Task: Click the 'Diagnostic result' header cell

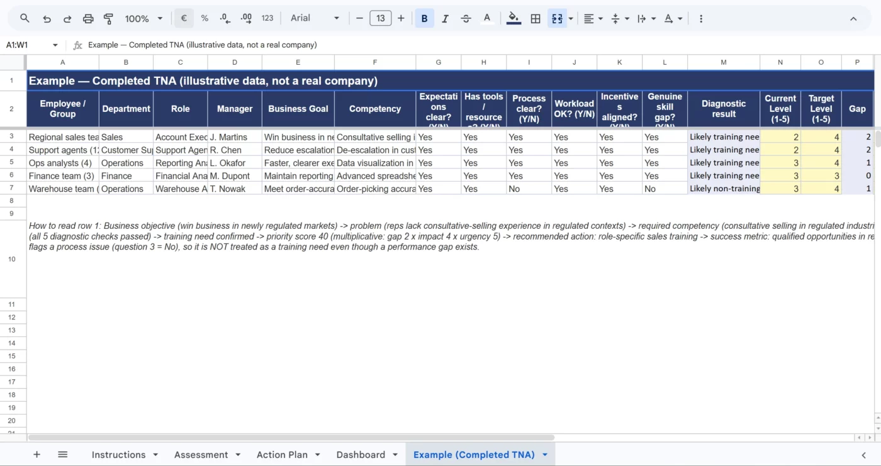Action: [724, 109]
